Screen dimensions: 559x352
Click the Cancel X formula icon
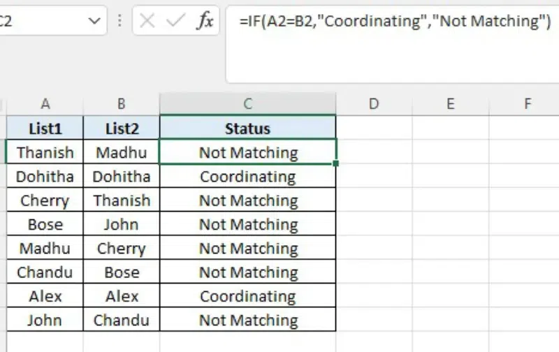coord(147,21)
